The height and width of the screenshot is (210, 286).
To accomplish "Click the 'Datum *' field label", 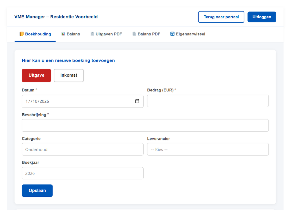I will (30, 90).
